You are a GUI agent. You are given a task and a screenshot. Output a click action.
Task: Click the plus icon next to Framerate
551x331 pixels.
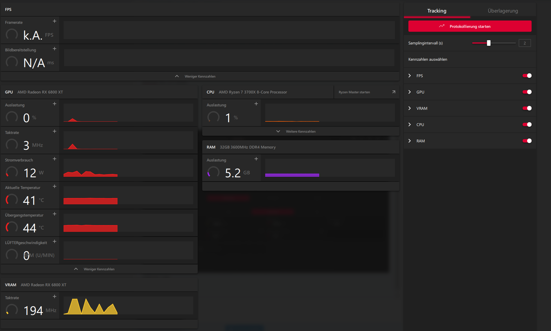55,21
